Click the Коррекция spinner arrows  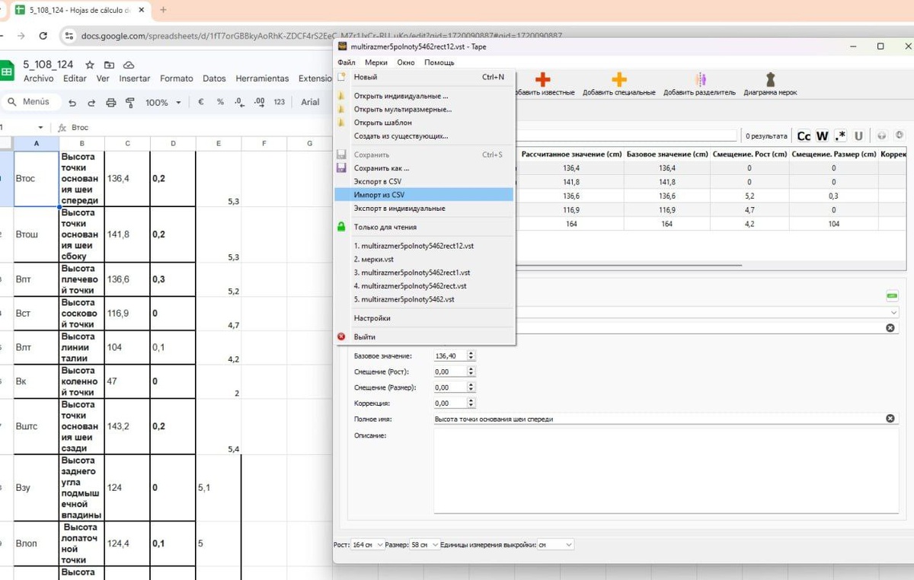(471, 403)
